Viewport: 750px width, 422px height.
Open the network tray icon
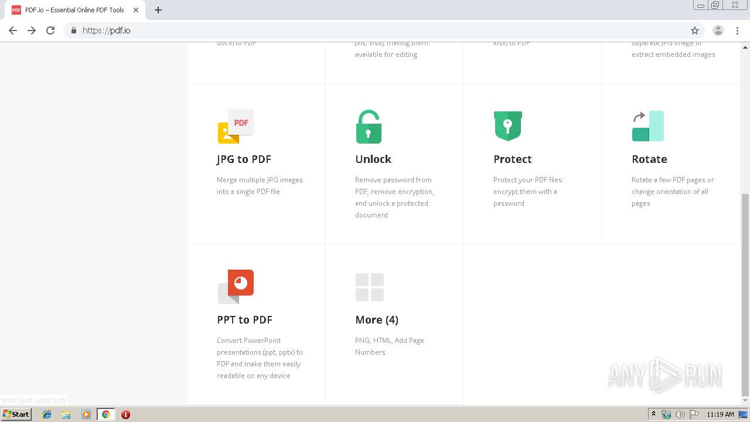(666, 414)
